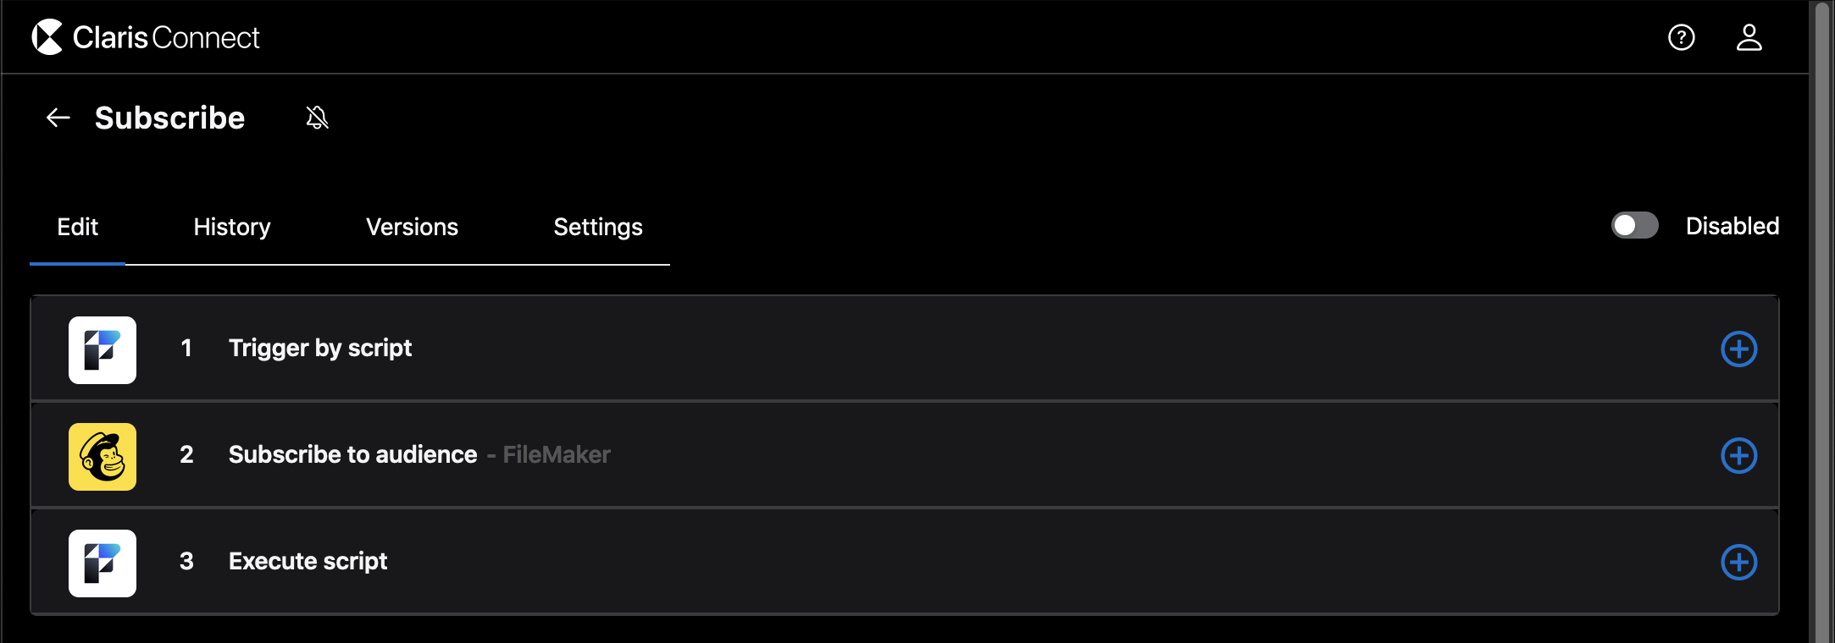This screenshot has width=1835, height=643.
Task: Go back using the left arrow
Action: coord(58,118)
